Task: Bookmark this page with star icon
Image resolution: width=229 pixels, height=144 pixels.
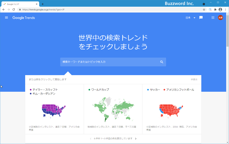Action: 204,10
